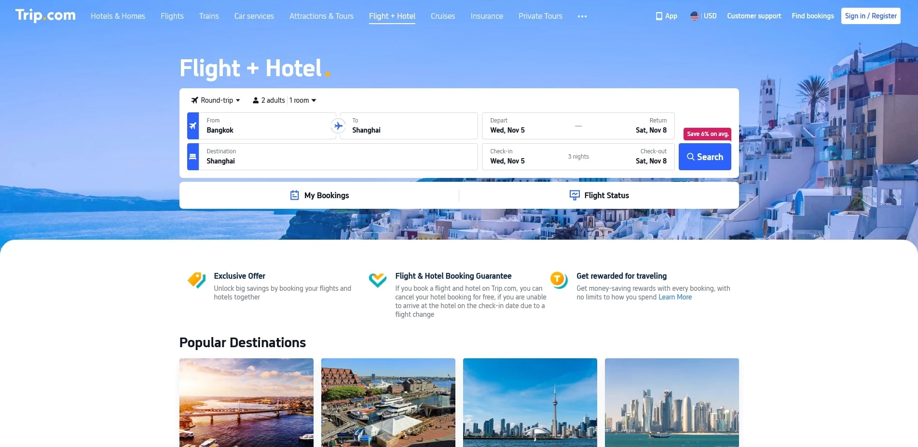The height and width of the screenshot is (447, 918).
Task: Click the US flag currency icon
Action: 695,16
